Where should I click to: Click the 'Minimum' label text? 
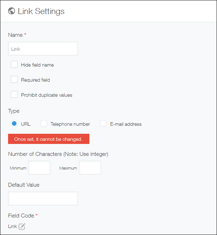[18, 168]
